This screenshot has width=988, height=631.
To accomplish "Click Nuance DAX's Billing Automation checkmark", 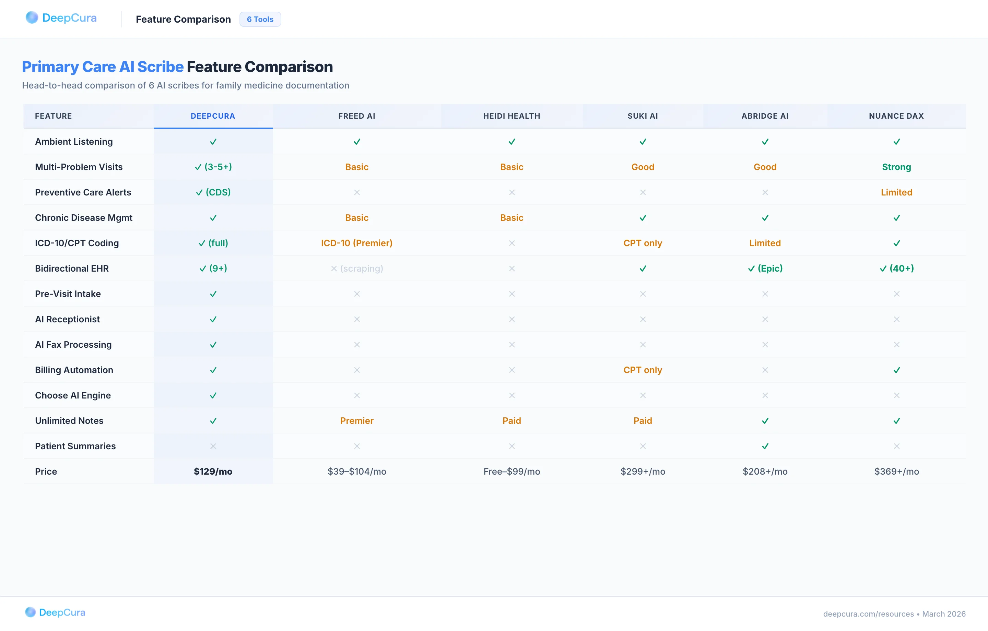I will click(x=896, y=370).
